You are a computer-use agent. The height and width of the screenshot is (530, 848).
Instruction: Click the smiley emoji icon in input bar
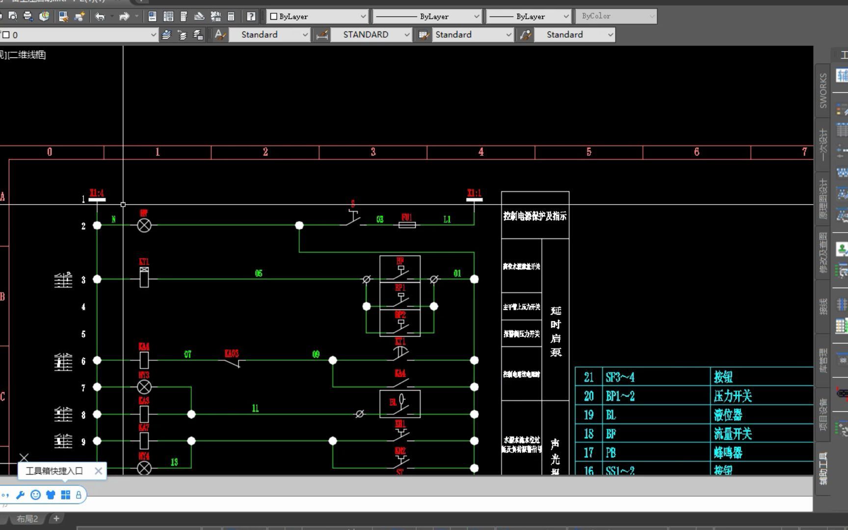coord(35,495)
